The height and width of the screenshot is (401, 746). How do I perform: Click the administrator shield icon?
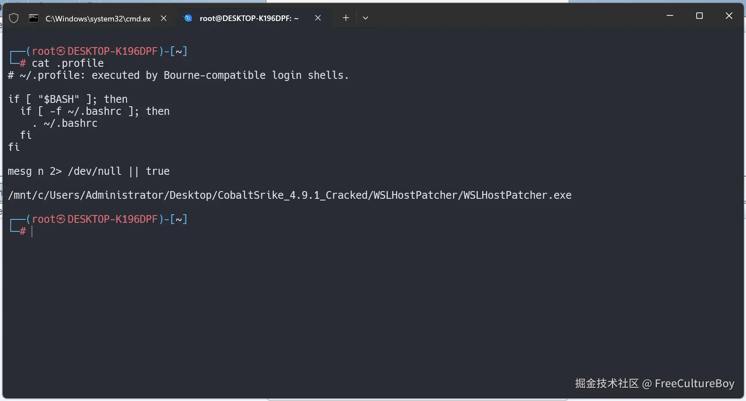pyautogui.click(x=14, y=18)
